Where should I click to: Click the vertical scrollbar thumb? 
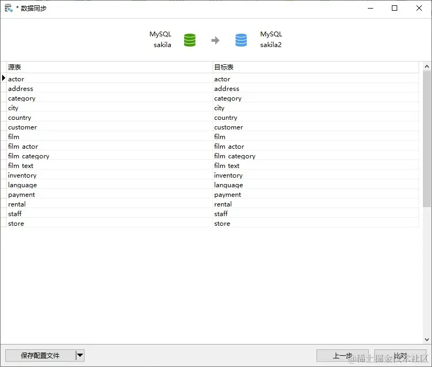427,139
